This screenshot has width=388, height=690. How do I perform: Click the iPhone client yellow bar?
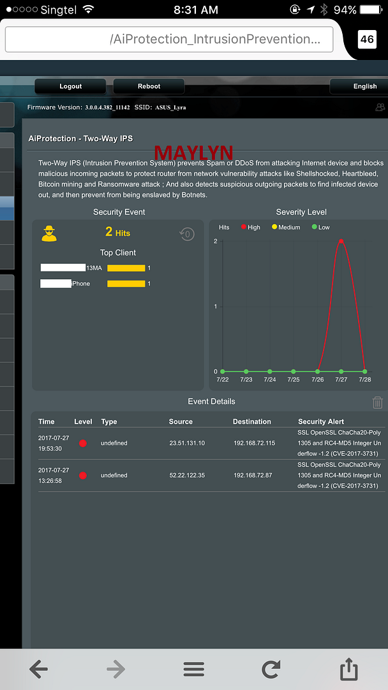click(x=126, y=284)
